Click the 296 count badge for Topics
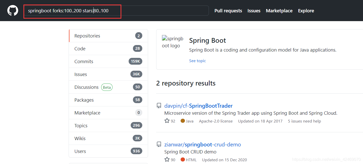Image resolution: width=363 pixels, height=164 pixels. pos(136,126)
